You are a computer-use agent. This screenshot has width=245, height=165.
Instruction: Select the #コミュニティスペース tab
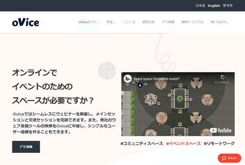point(142,143)
